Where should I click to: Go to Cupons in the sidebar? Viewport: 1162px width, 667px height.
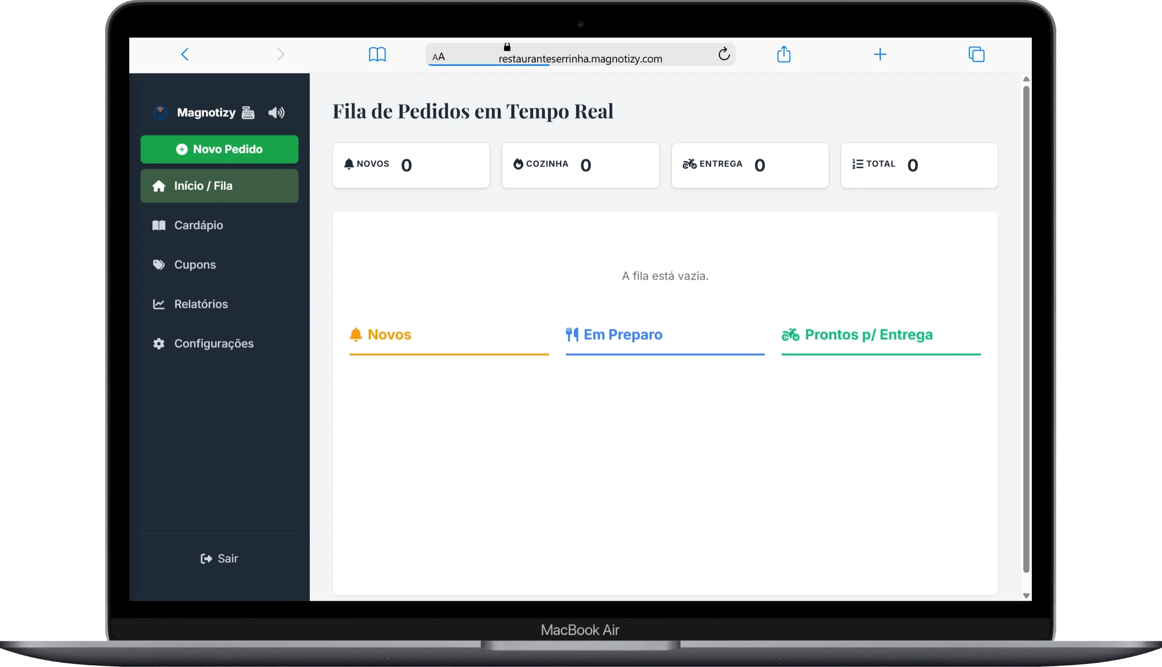point(219,265)
